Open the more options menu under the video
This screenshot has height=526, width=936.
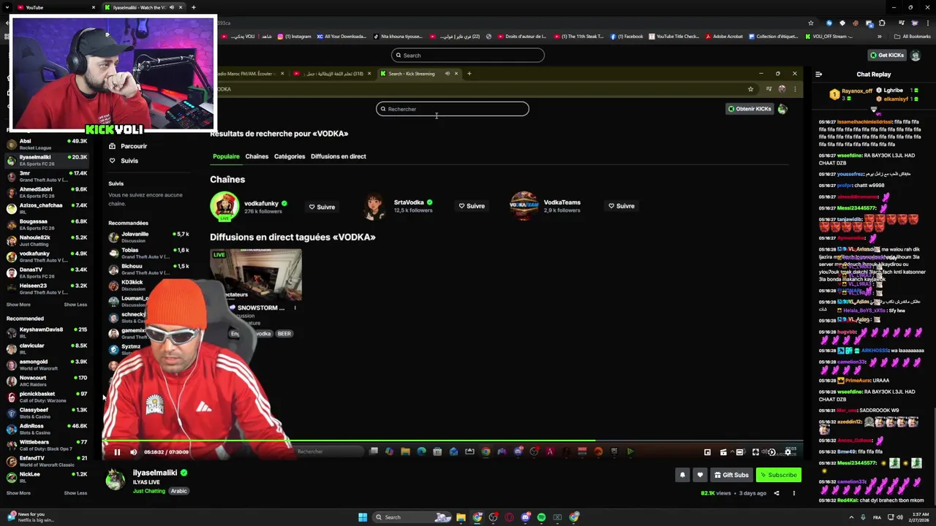tap(794, 493)
